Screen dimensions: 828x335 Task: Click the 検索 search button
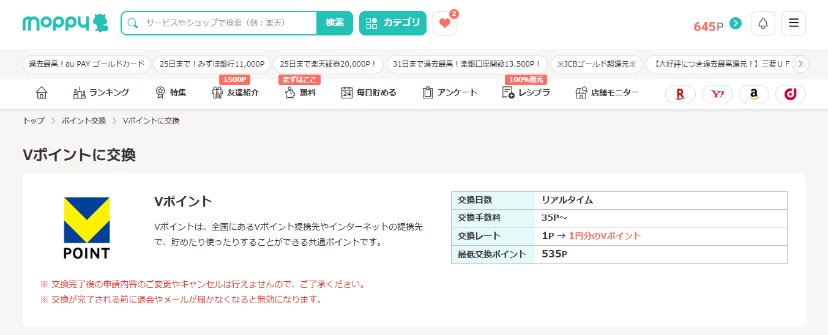coord(335,23)
